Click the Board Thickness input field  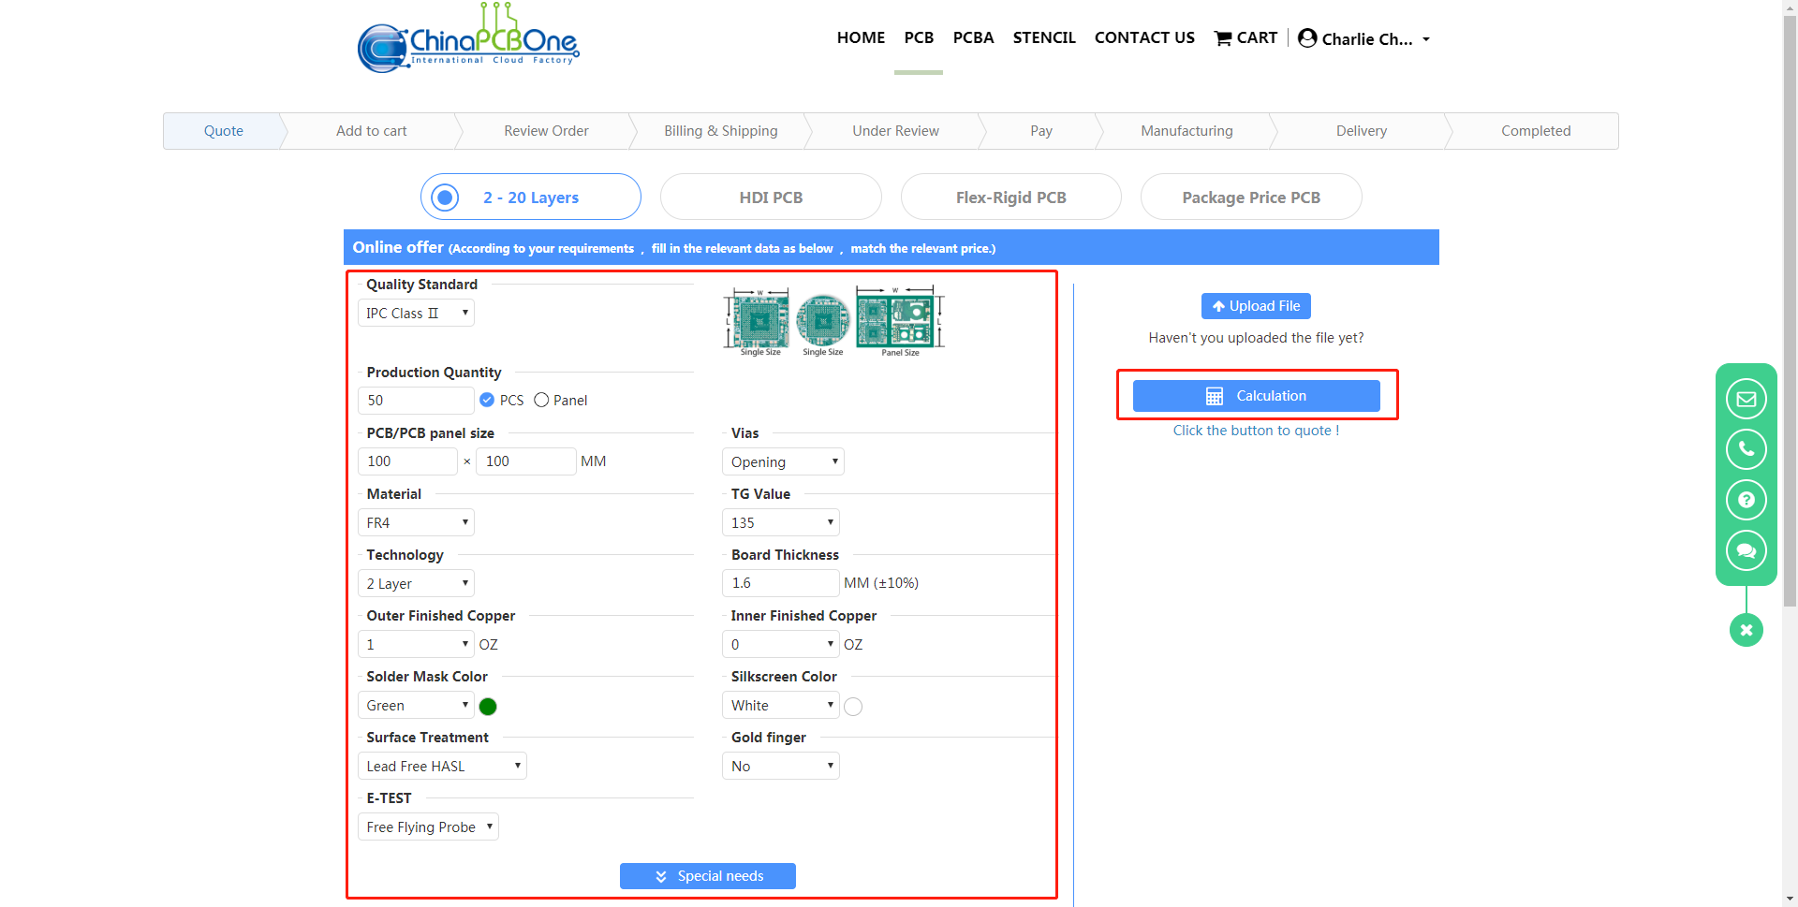pyautogui.click(x=780, y=583)
